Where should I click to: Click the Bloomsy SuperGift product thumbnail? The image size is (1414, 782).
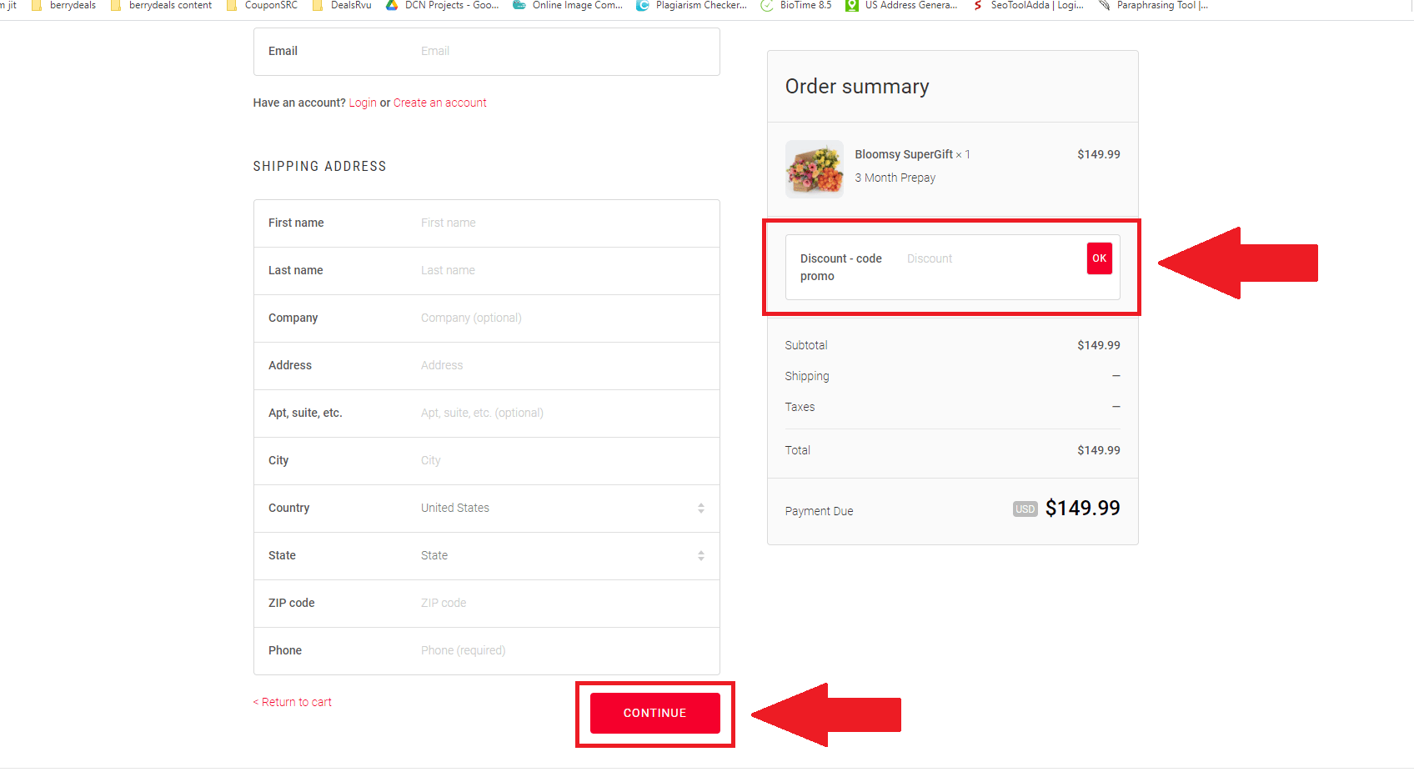tap(815, 168)
